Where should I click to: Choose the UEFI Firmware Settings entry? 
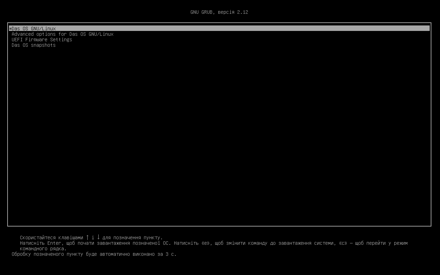click(x=42, y=40)
